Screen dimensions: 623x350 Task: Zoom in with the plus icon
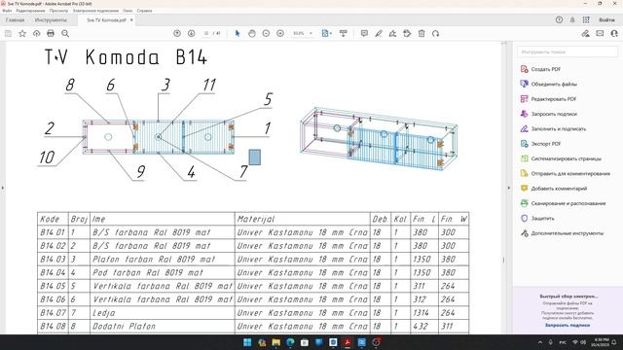coord(280,34)
